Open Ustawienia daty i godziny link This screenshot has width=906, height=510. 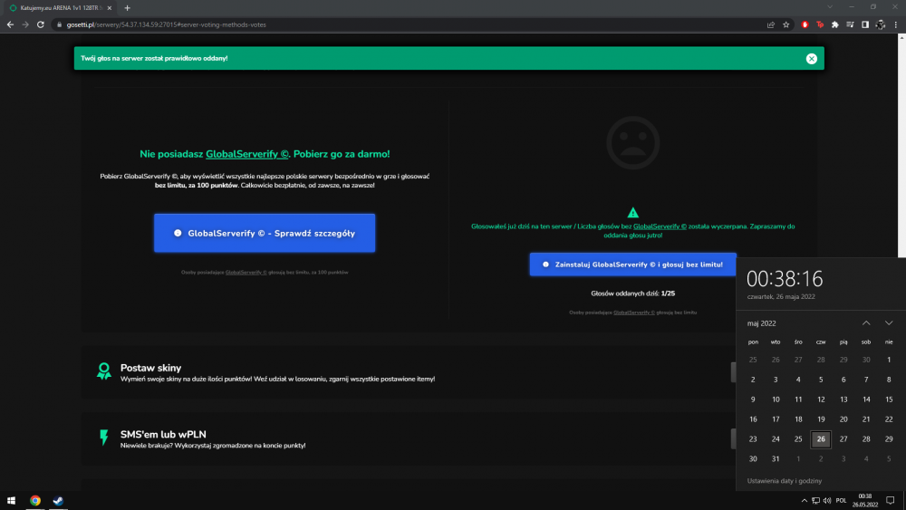pos(784,480)
